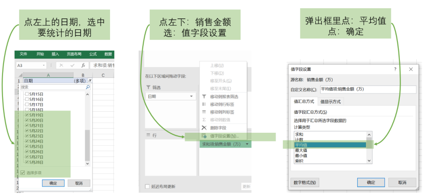This screenshot has width=423, height=196.
Task: Switch to the 开始 ribbon tab
Action: pos(40,54)
